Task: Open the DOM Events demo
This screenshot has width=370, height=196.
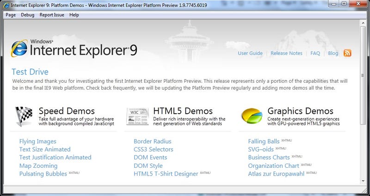Action: pyautogui.click(x=150, y=157)
